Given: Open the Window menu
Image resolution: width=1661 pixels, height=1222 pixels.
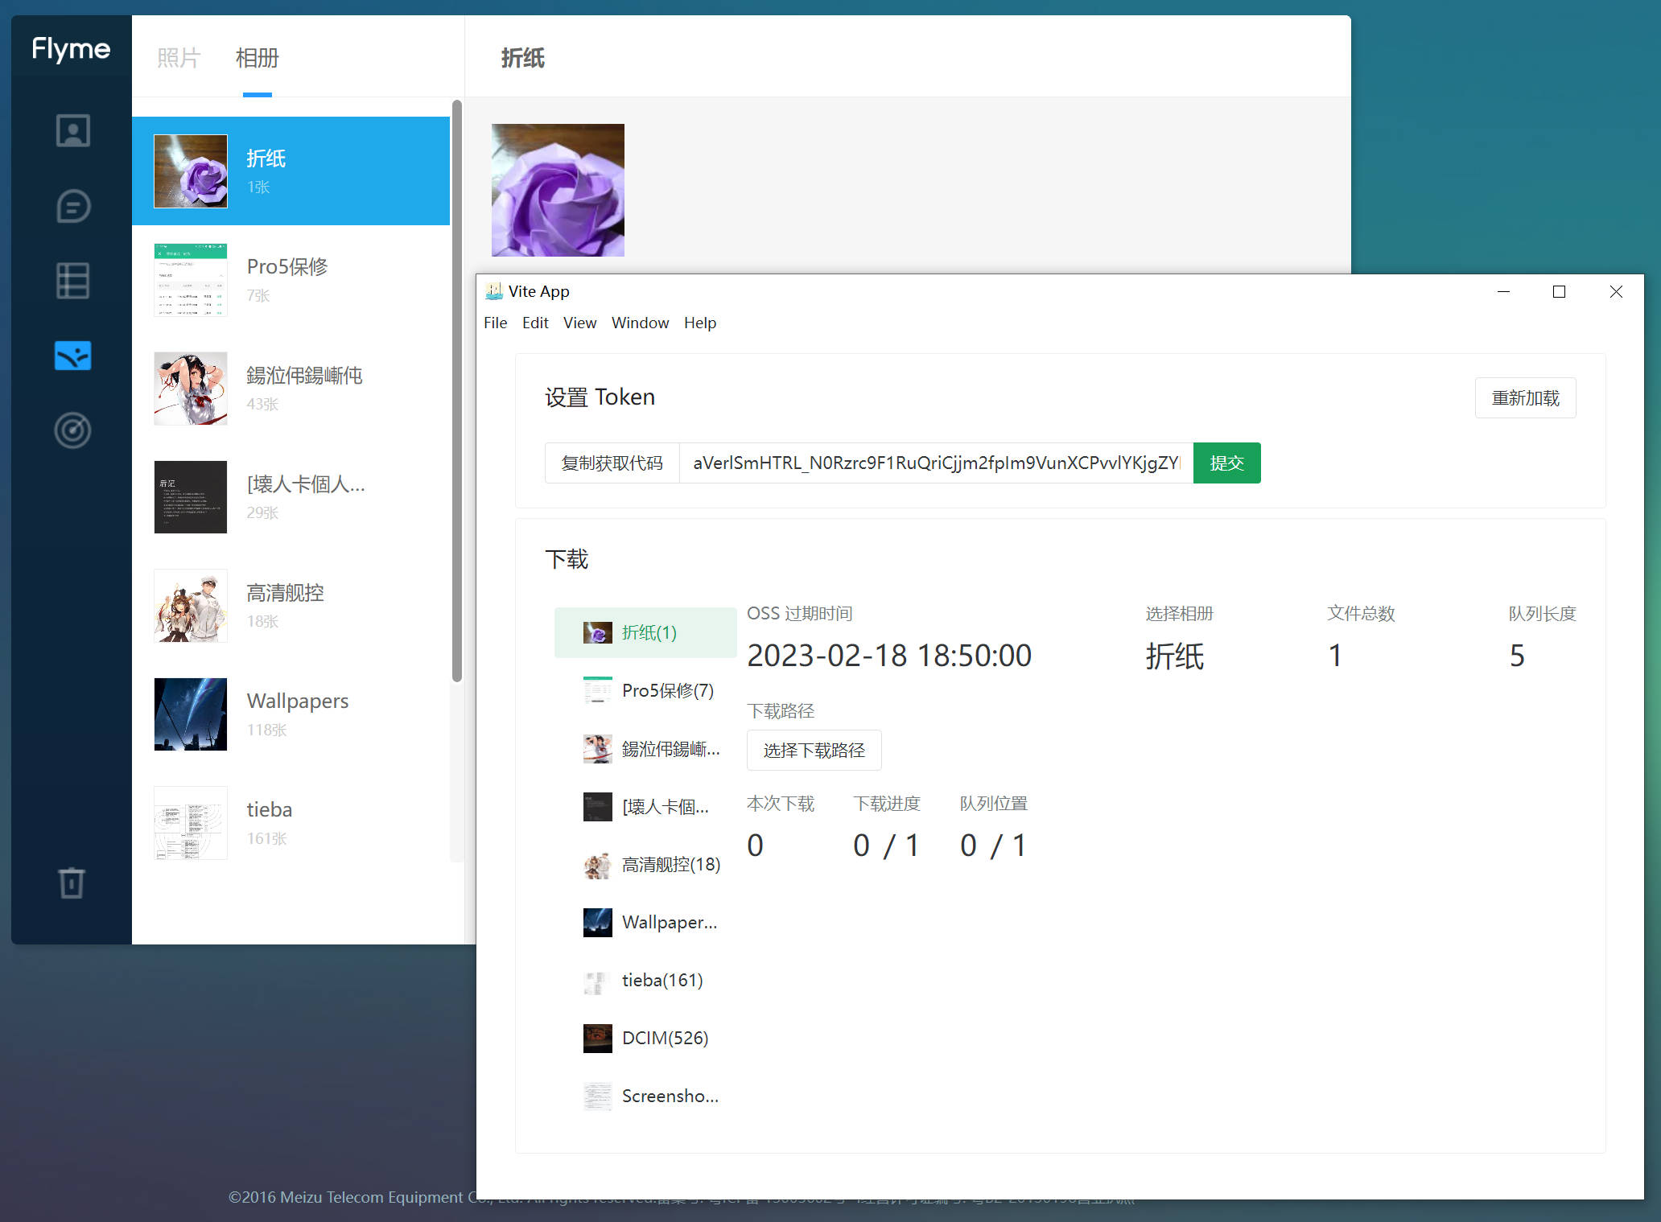Looking at the screenshot, I should (x=640, y=323).
